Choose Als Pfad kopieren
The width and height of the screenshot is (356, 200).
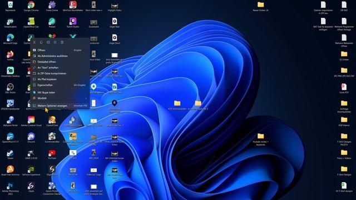(x=60, y=79)
